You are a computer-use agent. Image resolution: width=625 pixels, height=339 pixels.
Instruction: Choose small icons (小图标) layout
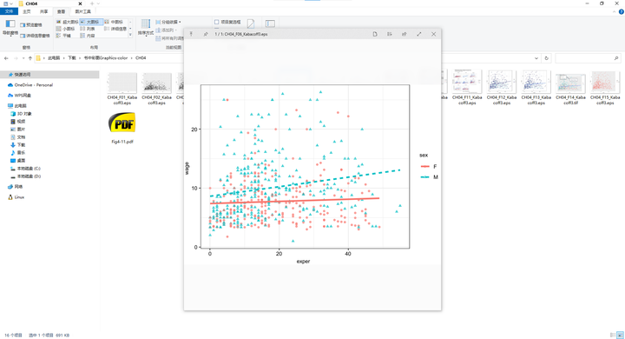pos(66,29)
